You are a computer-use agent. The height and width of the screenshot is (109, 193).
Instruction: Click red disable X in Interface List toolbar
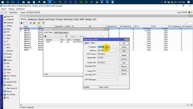[34, 23]
